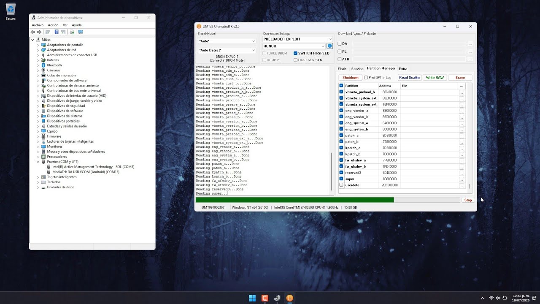Collapse the Puertos (COM y LPT) tree node
Screen dimensions: 540x304
(x=38, y=162)
